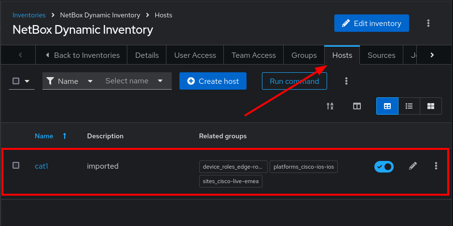Open the manage columns icon

pyautogui.click(x=357, y=106)
